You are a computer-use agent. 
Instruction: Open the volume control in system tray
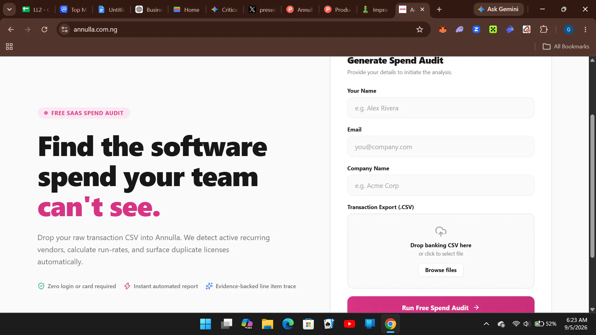[x=526, y=324]
